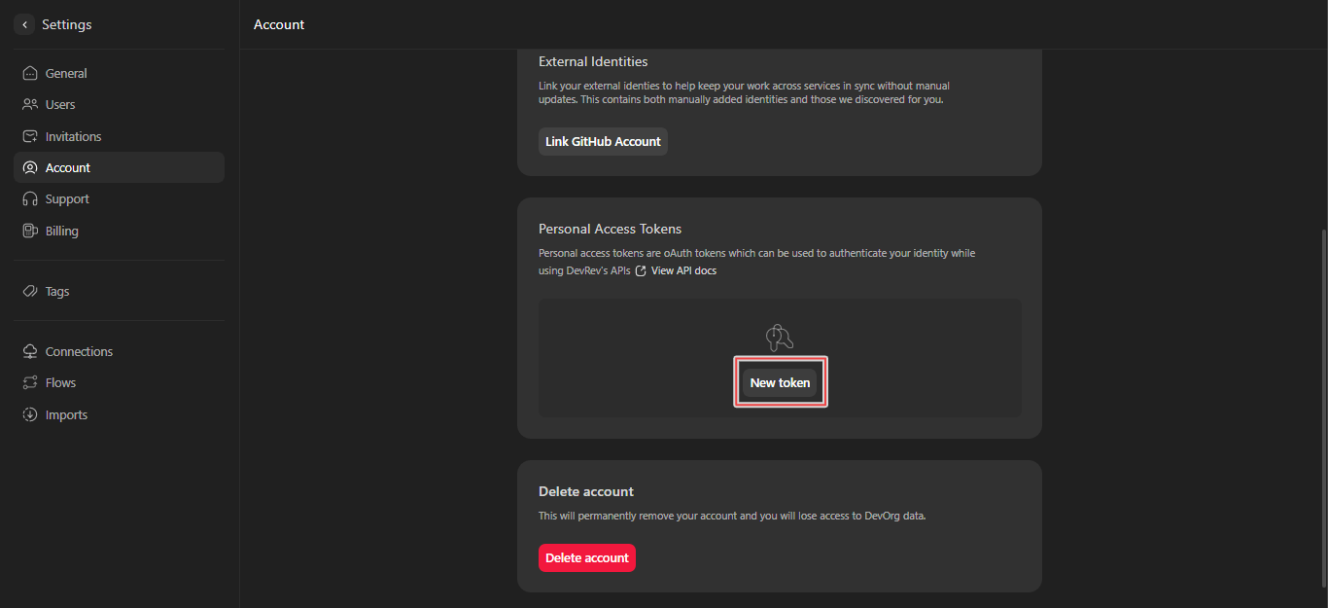Click the Users people icon
The width and height of the screenshot is (1328, 608).
pyautogui.click(x=30, y=105)
